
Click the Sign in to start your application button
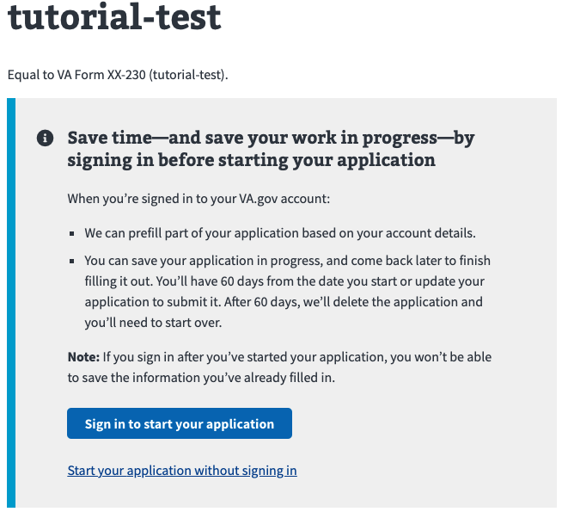pyautogui.click(x=180, y=423)
